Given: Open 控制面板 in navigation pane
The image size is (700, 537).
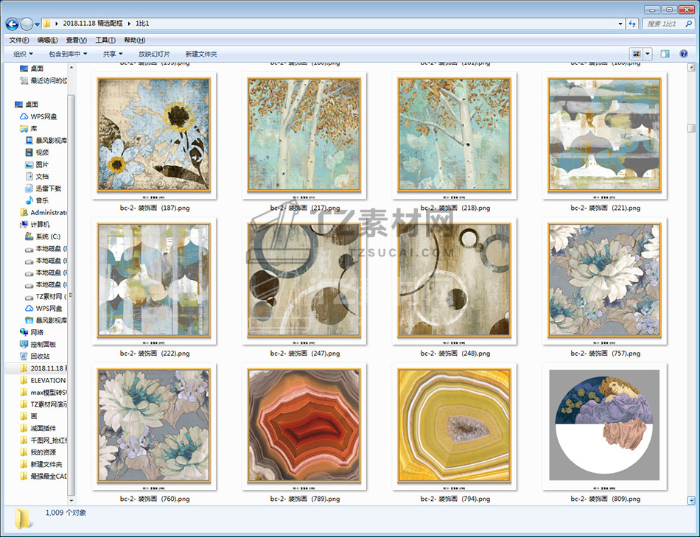Looking at the screenshot, I should tap(43, 344).
